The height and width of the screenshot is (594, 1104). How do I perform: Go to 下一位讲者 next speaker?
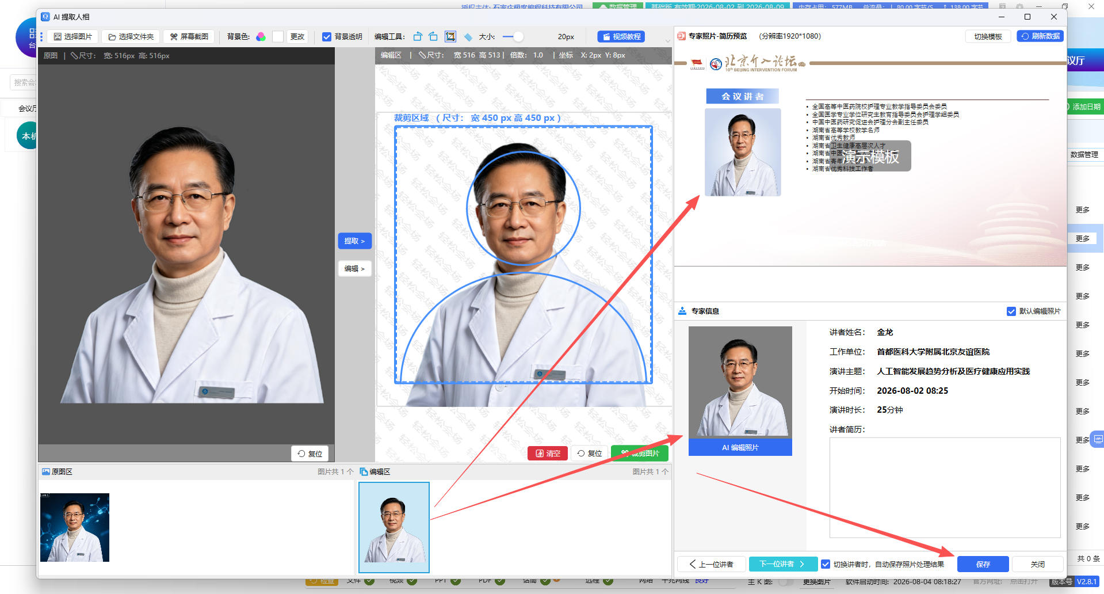tap(782, 564)
